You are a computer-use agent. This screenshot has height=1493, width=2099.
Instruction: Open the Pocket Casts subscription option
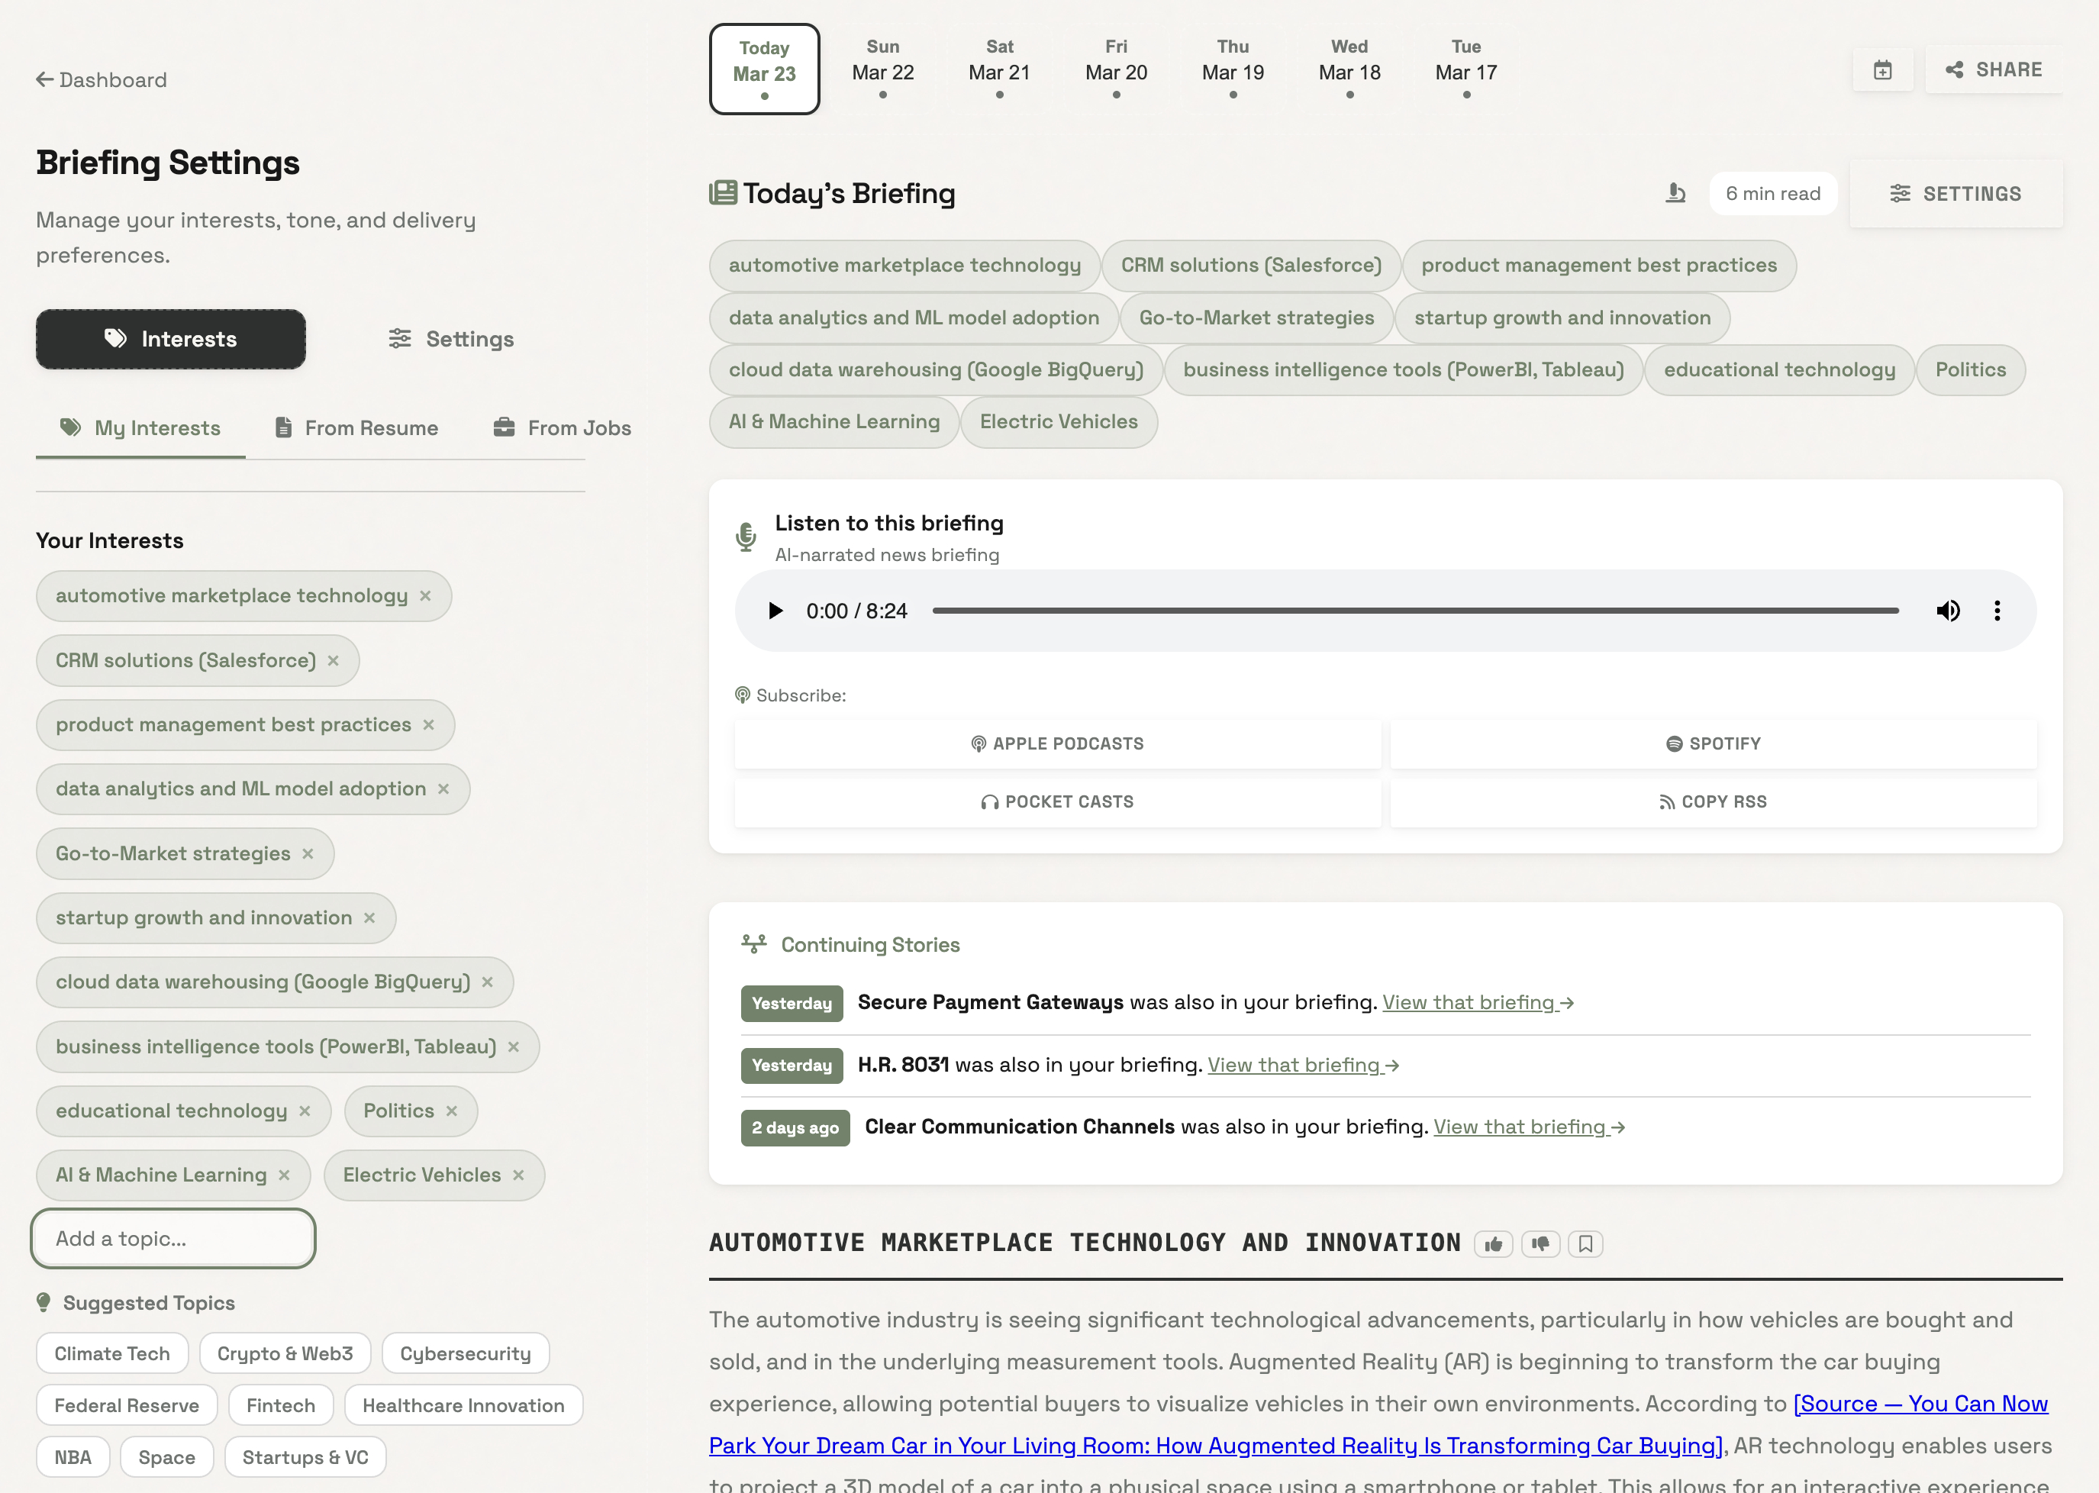pos(1056,801)
